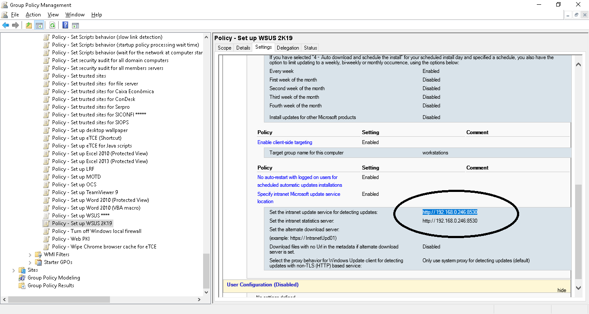Switch to the Scope tab

(224, 48)
